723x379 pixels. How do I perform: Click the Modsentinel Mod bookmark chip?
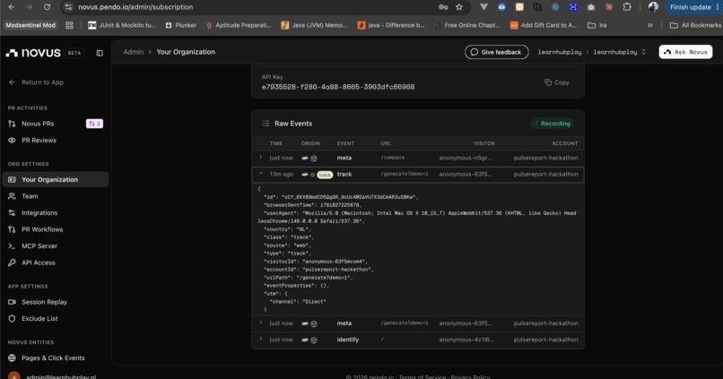(30, 25)
